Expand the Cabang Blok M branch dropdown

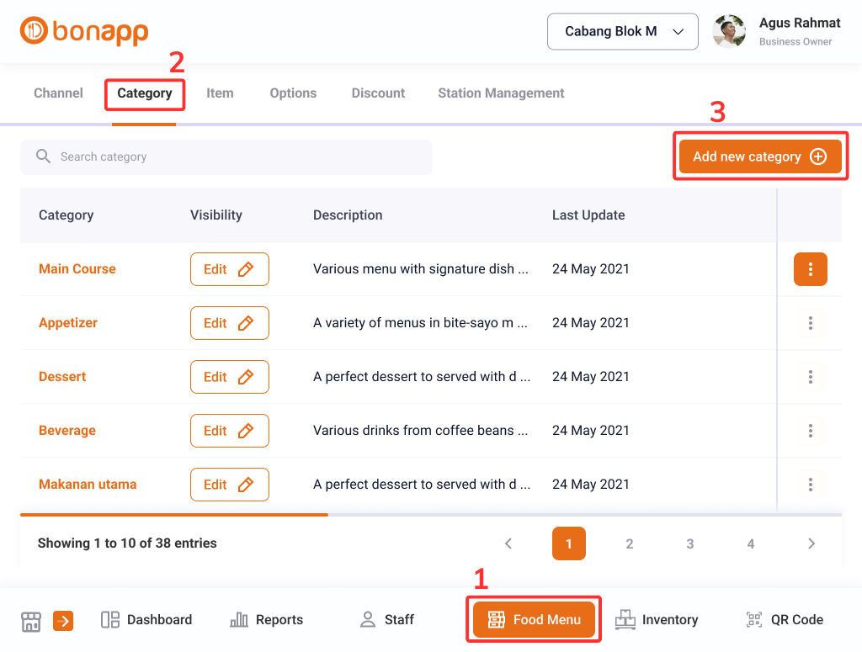click(x=622, y=31)
